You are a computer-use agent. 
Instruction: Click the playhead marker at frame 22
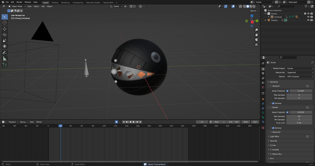(60, 126)
